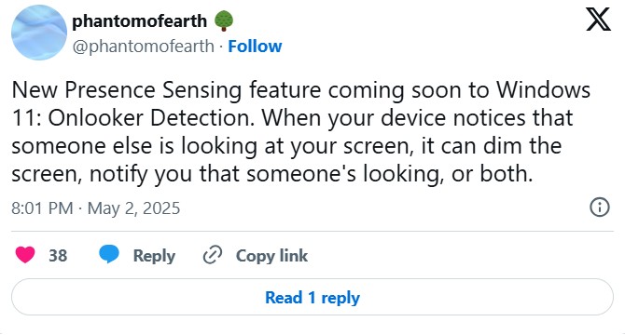This screenshot has width=625, height=335.
Task: Click the 38 likes count
Action: pyautogui.click(x=58, y=256)
